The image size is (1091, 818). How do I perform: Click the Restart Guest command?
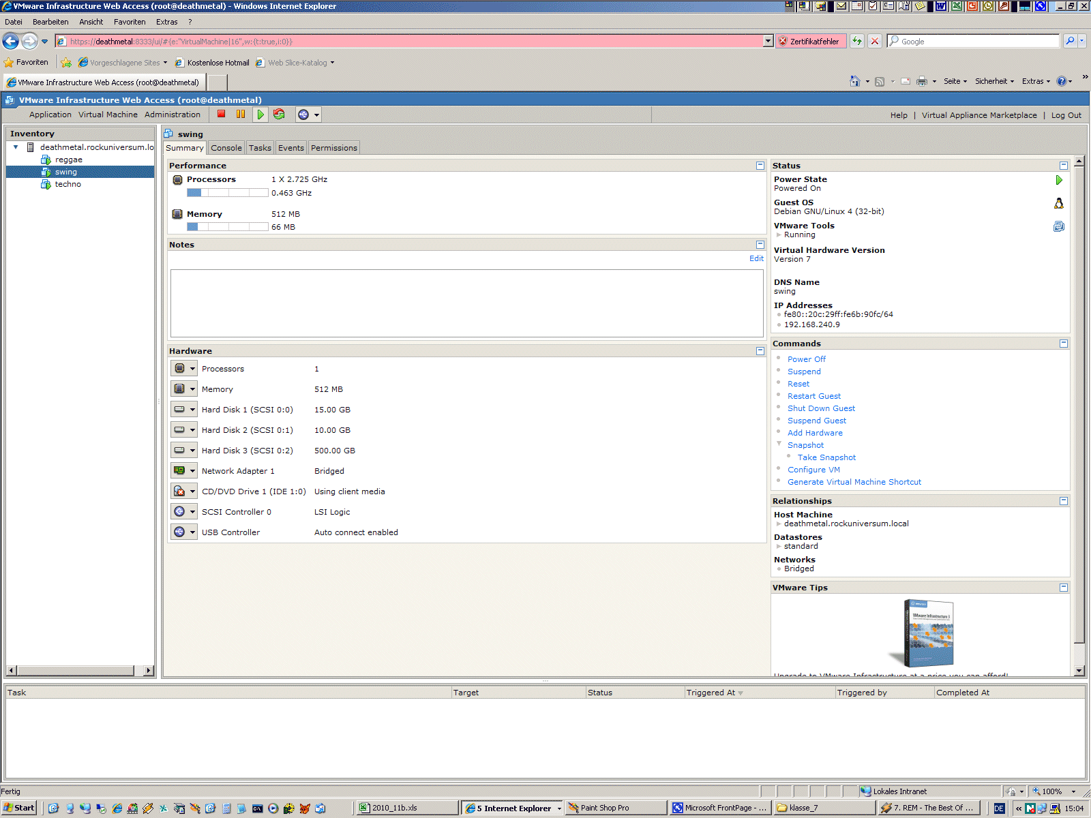tap(814, 396)
